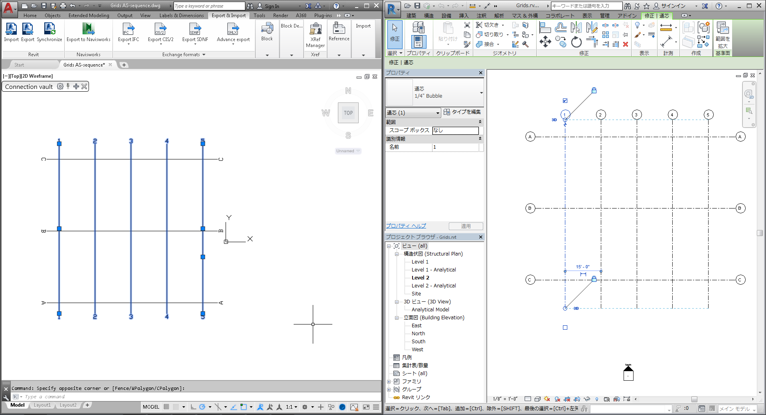This screenshot has height=415, width=766.
Task: Toggle grid 1 bubble visibility checkbox
Action: (565, 101)
